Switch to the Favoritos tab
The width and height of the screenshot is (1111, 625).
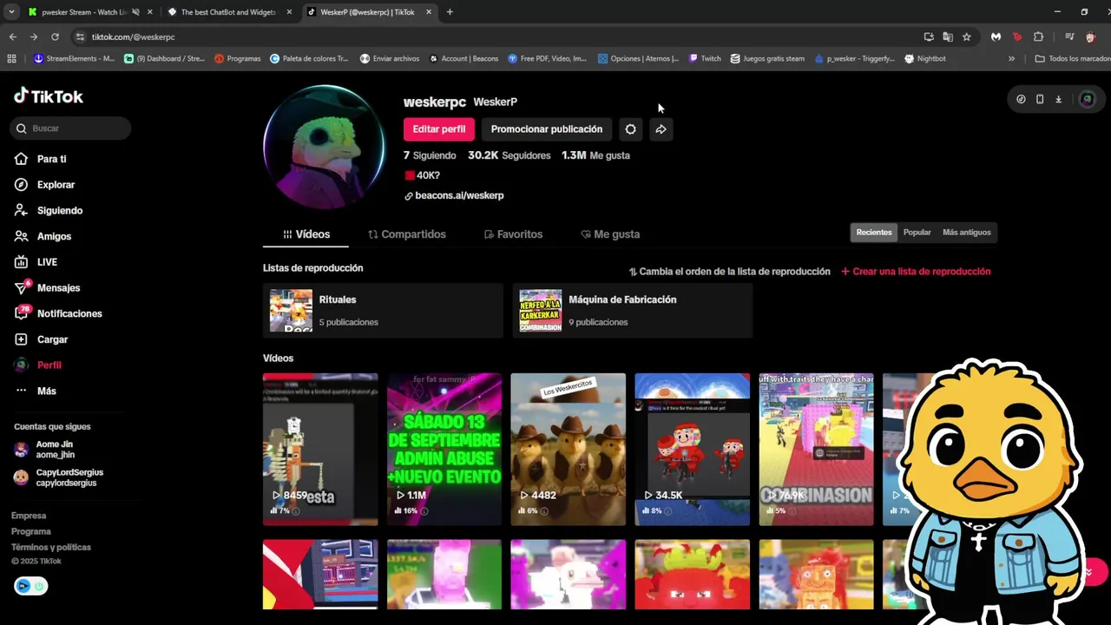[x=513, y=234]
